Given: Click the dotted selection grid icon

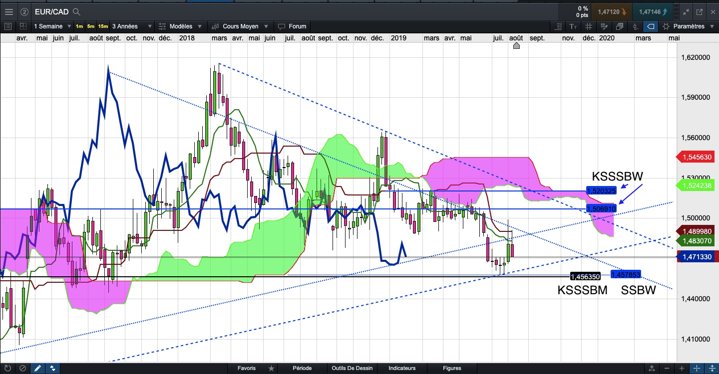Looking at the screenshot, I should click(x=23, y=26).
